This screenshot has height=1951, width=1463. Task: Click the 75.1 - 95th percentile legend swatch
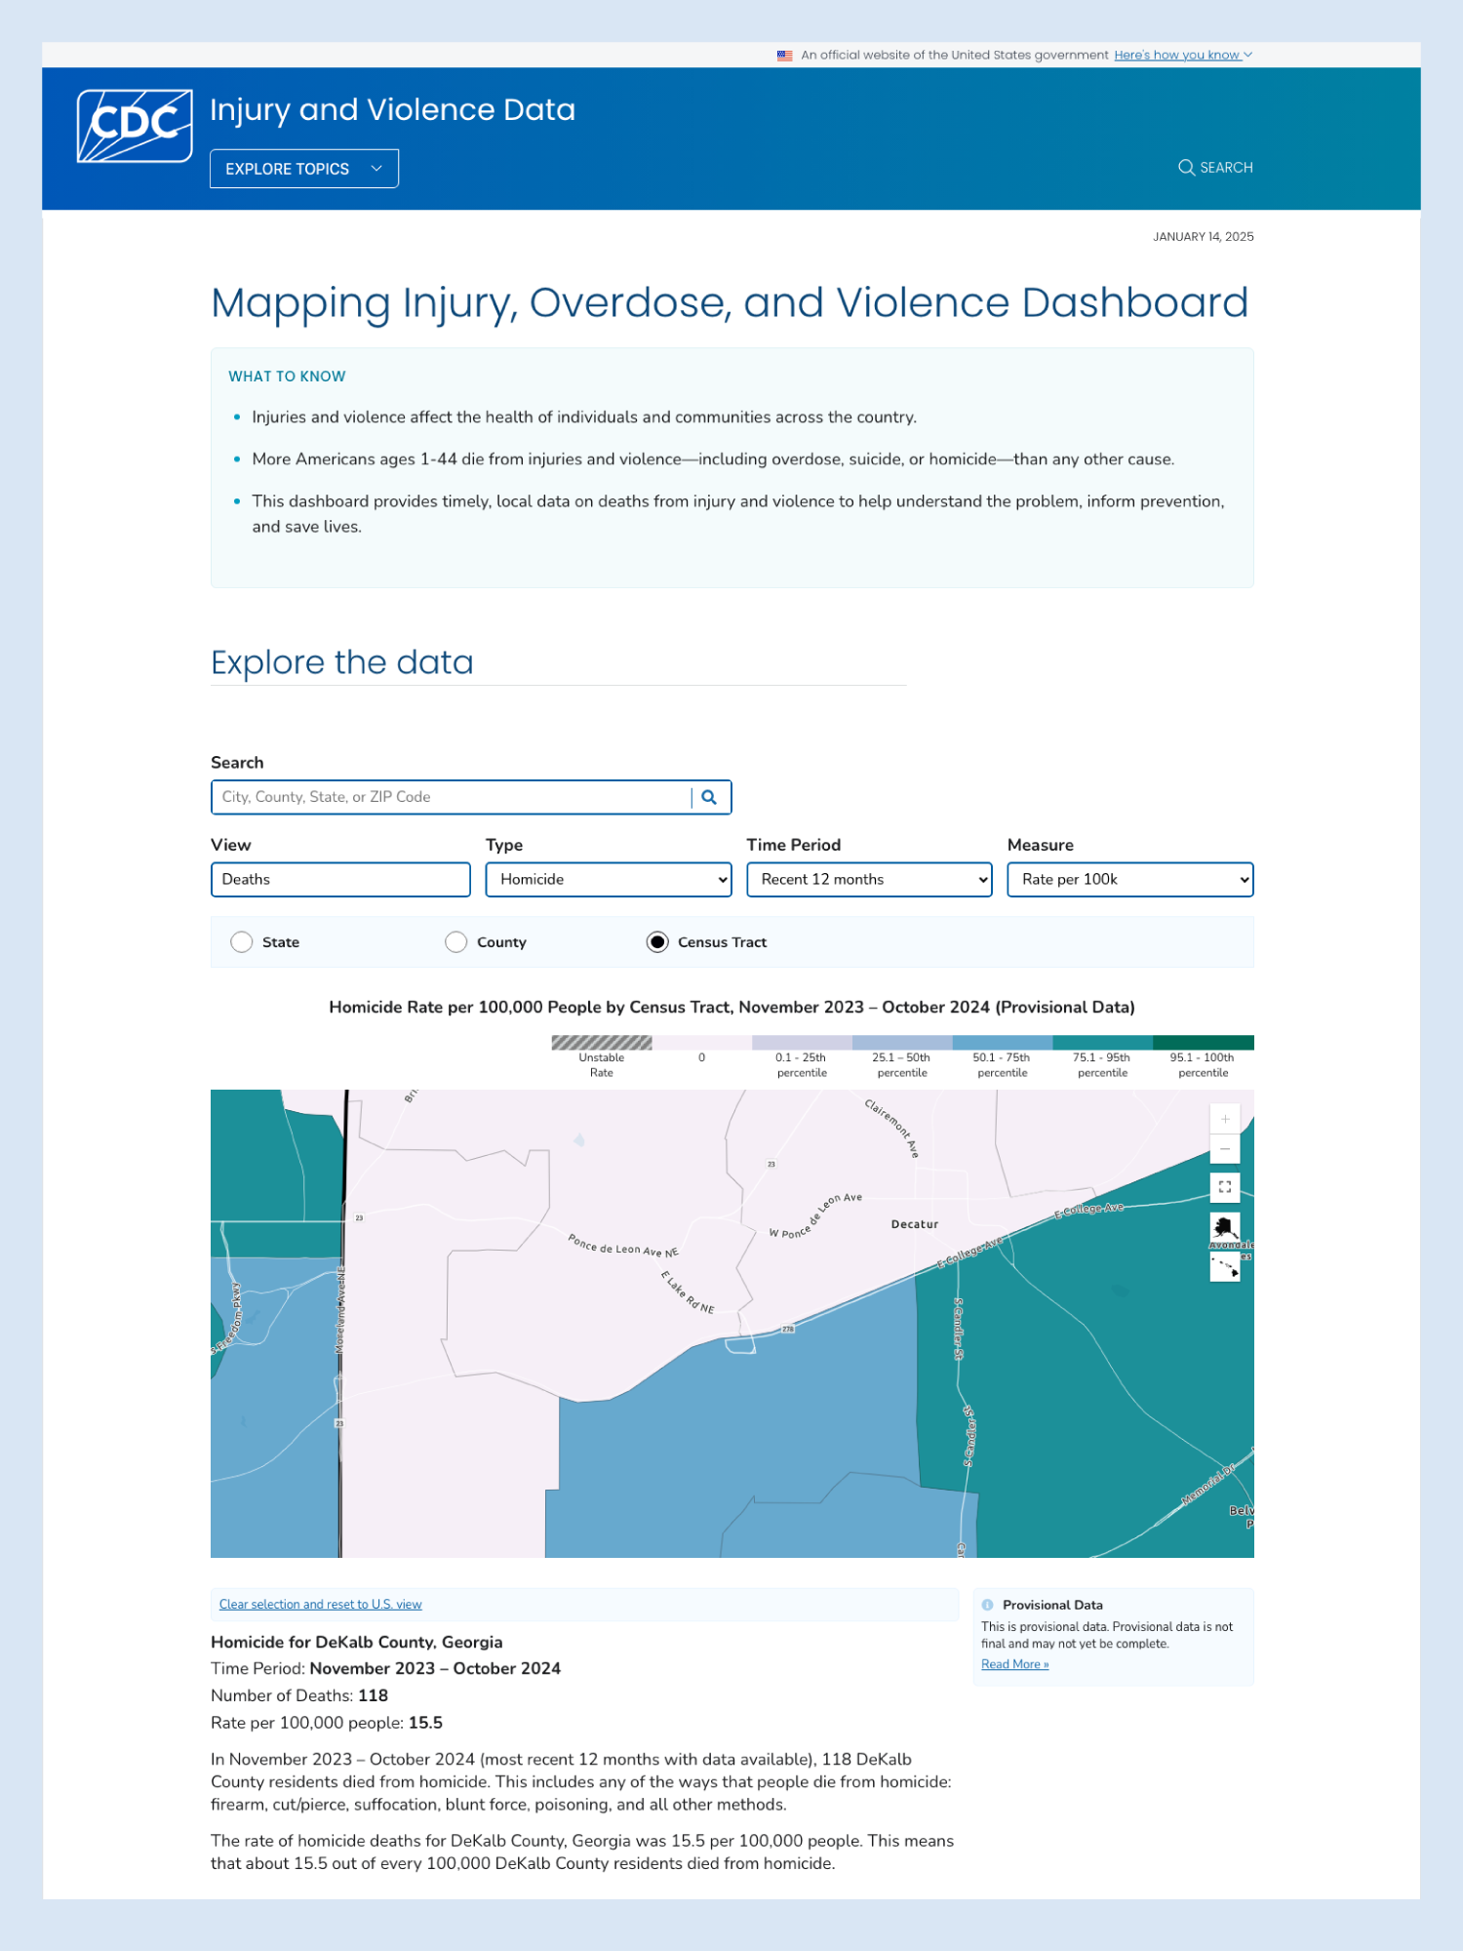1103,1043
